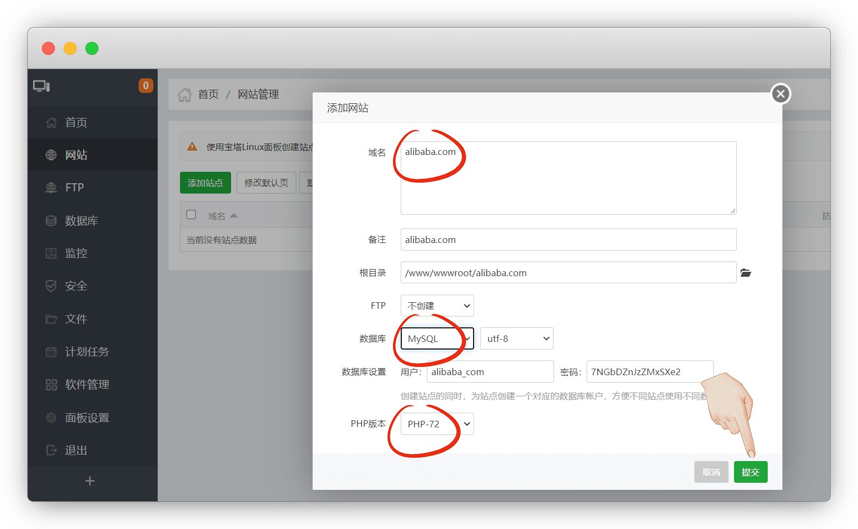Image resolution: width=858 pixels, height=529 pixels.
Task: Click the green 添加站点 button
Action: coord(205,183)
